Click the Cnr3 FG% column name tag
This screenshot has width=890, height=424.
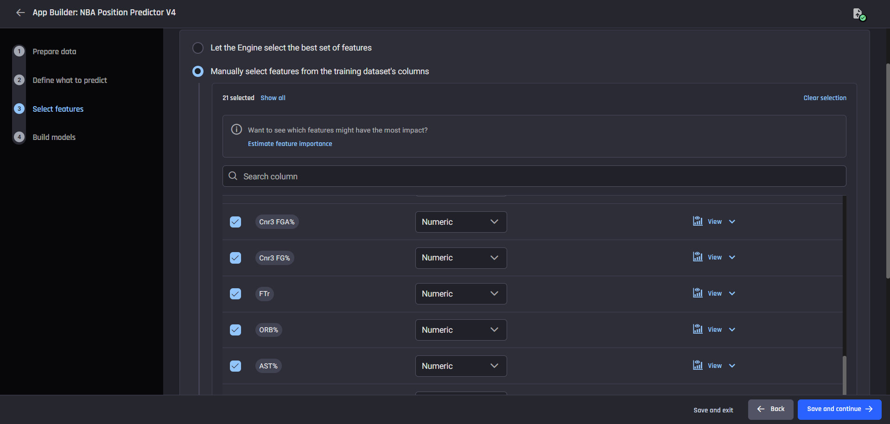[x=274, y=258]
